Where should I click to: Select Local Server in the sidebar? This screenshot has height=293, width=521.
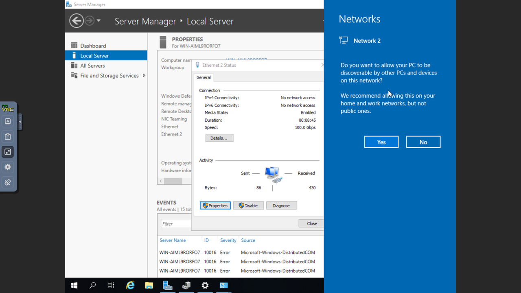pyautogui.click(x=106, y=55)
